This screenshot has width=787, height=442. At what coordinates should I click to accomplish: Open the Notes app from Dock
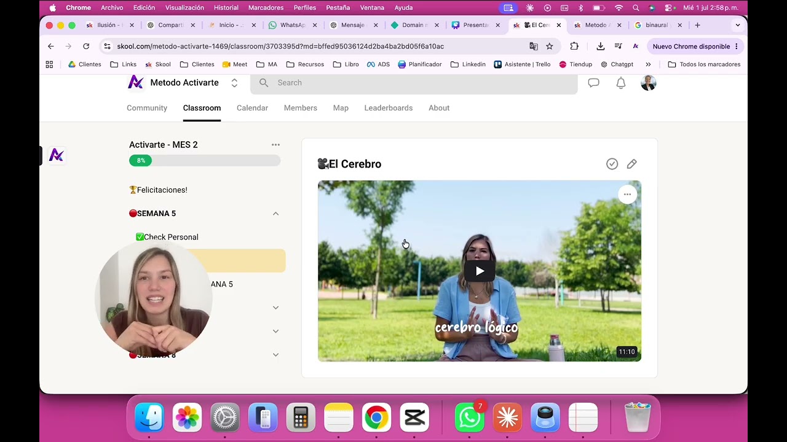coord(339,418)
